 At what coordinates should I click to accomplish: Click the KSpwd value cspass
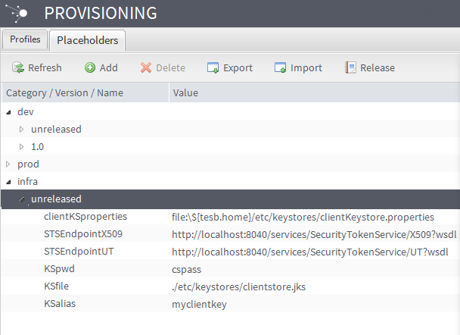(x=187, y=269)
